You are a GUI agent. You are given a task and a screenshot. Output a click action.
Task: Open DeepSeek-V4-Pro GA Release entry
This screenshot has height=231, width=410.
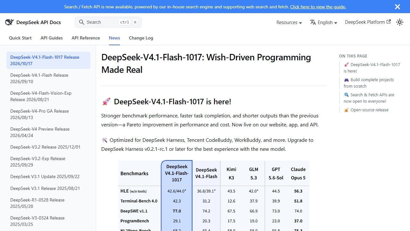pos(48,114)
